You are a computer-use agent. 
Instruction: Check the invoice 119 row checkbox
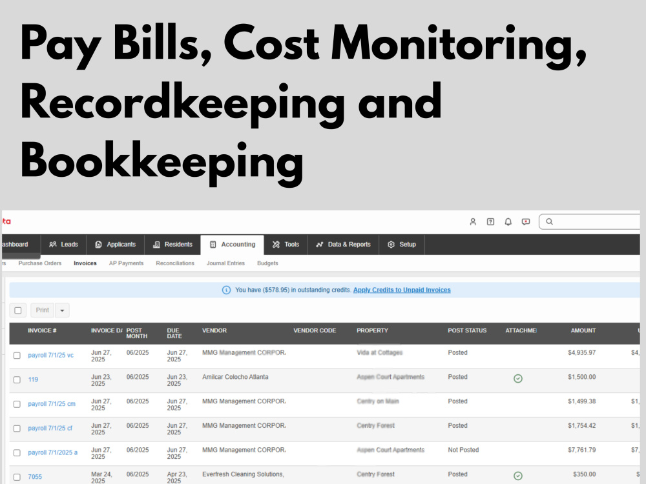point(17,379)
